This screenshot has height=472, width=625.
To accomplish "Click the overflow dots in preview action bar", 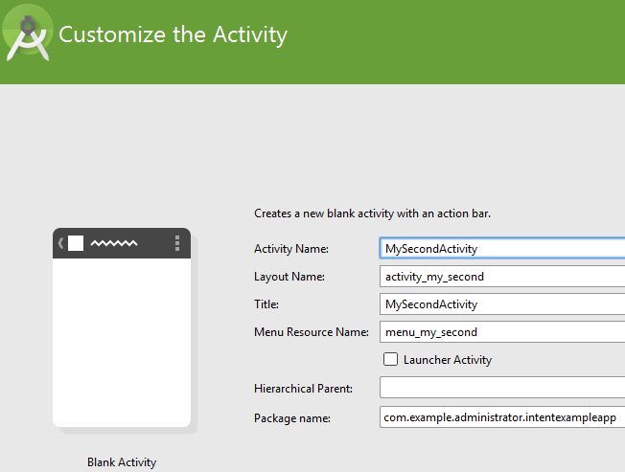I will tap(177, 243).
